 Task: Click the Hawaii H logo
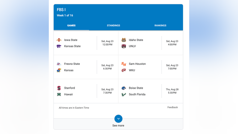tap(59, 94)
